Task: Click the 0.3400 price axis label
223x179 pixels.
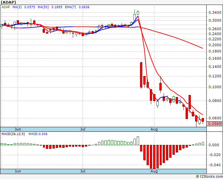Action: click(x=215, y=13)
